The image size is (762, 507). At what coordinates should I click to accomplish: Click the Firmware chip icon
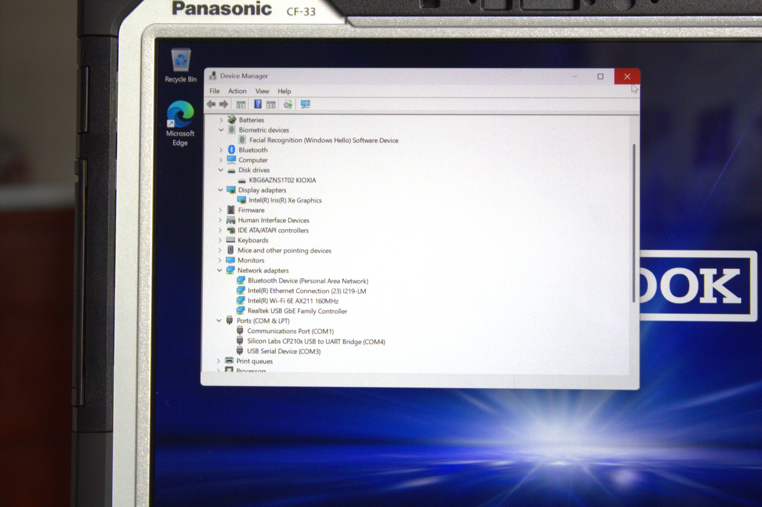231,210
